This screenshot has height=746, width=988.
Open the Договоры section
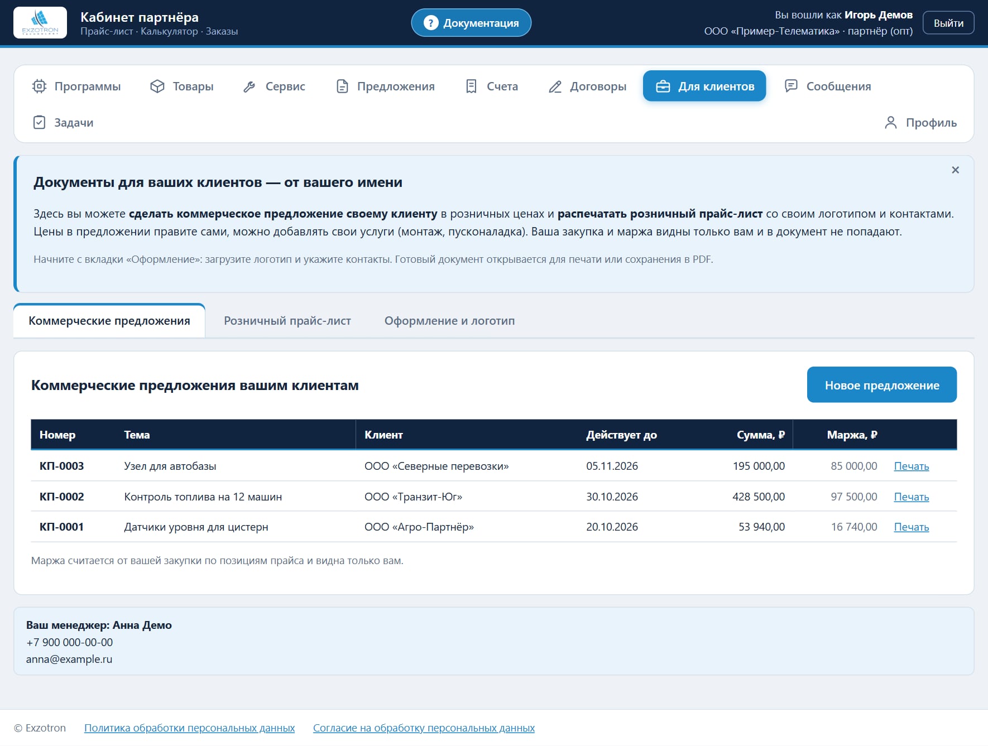tap(587, 86)
